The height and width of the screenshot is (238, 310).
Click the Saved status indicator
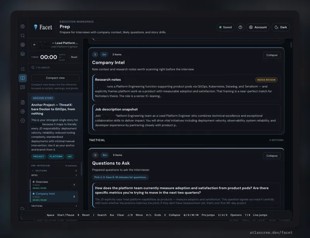226,27
